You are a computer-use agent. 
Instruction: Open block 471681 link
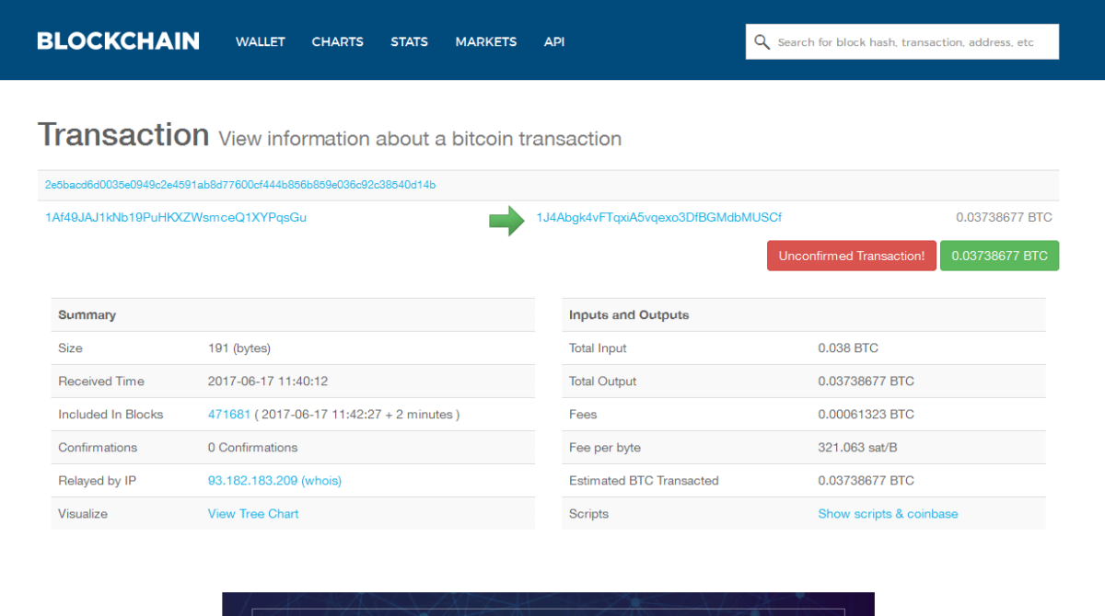pyautogui.click(x=229, y=415)
